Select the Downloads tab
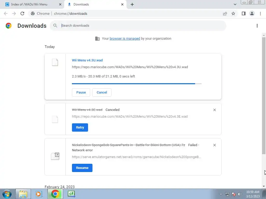This screenshot has height=199, width=266. point(95,4)
